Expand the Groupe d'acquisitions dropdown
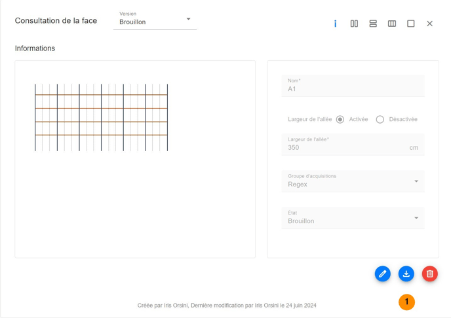 pos(353,181)
